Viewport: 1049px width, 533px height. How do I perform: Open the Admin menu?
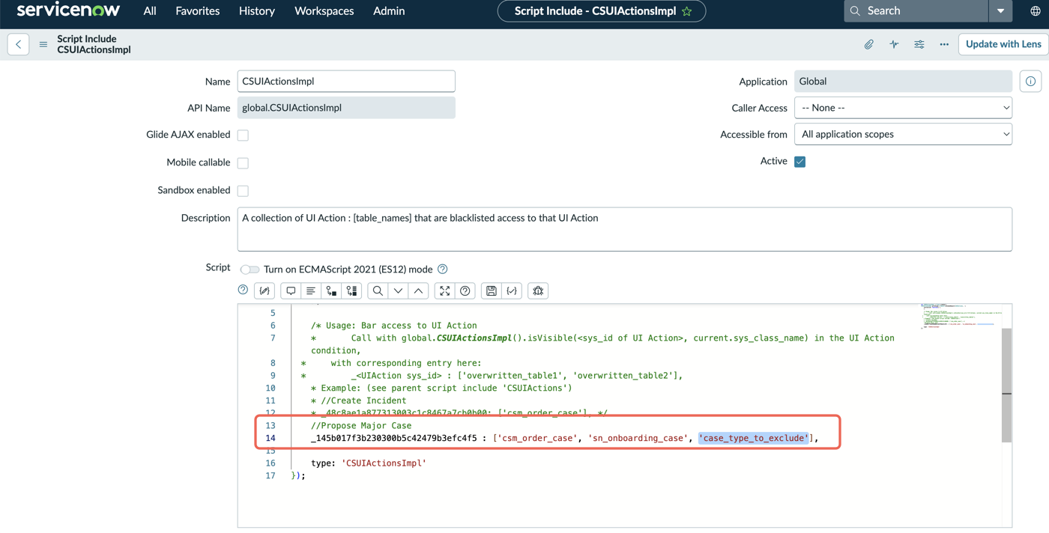389,11
